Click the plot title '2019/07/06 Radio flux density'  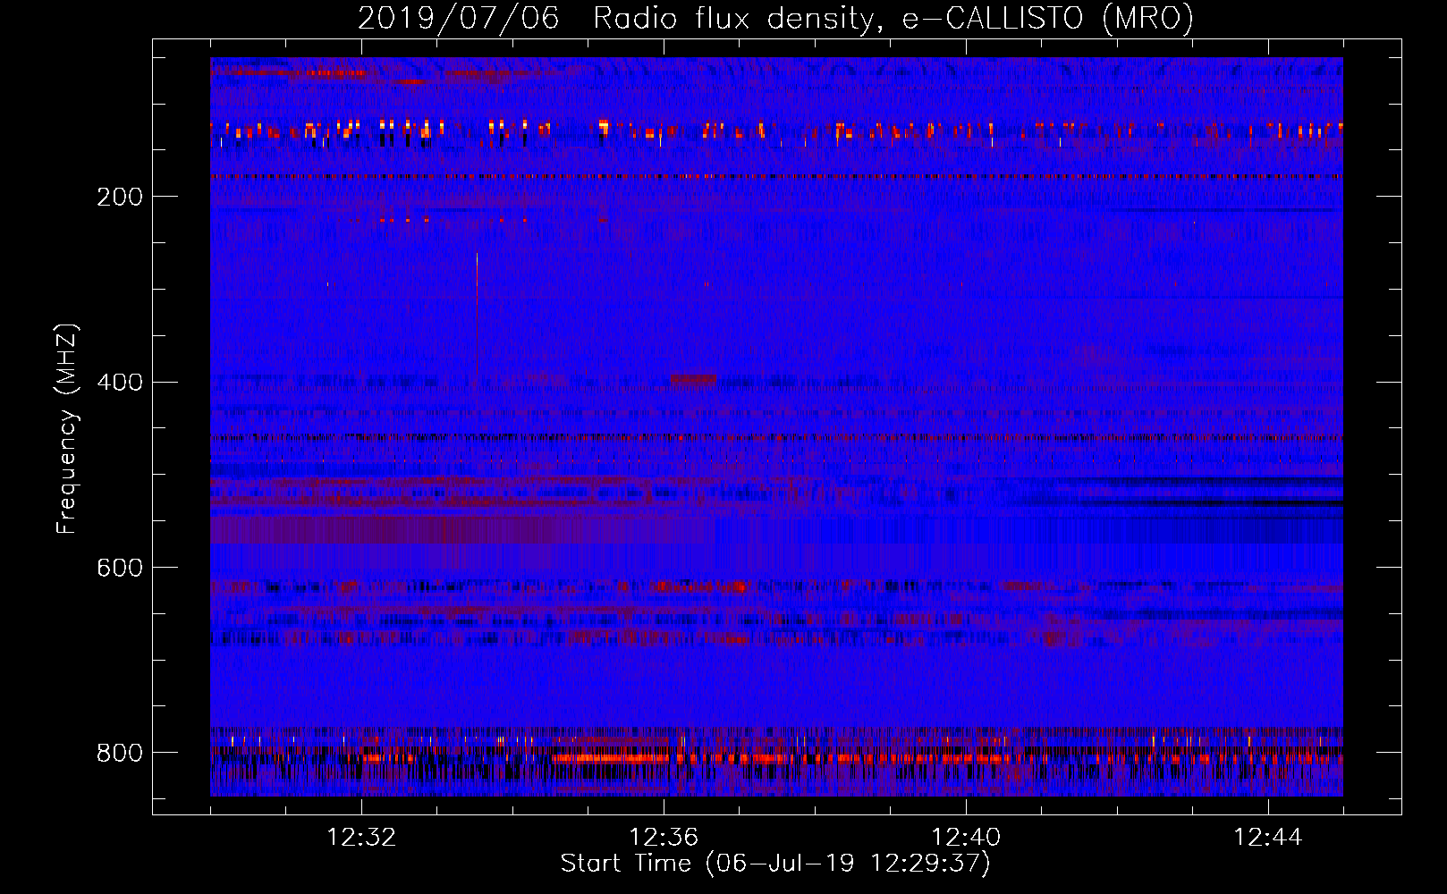tap(774, 18)
